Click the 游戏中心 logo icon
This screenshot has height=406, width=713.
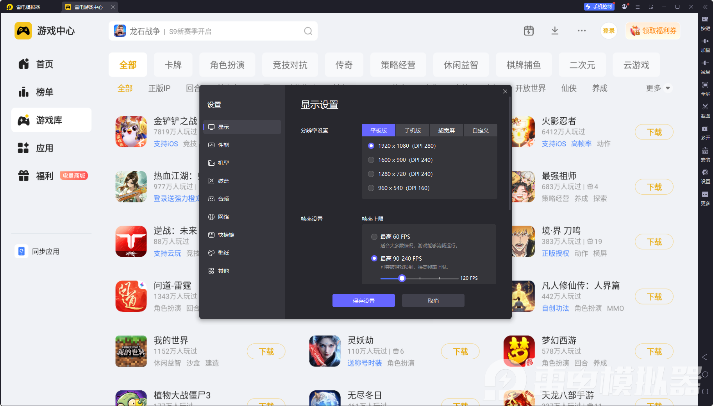tap(23, 31)
